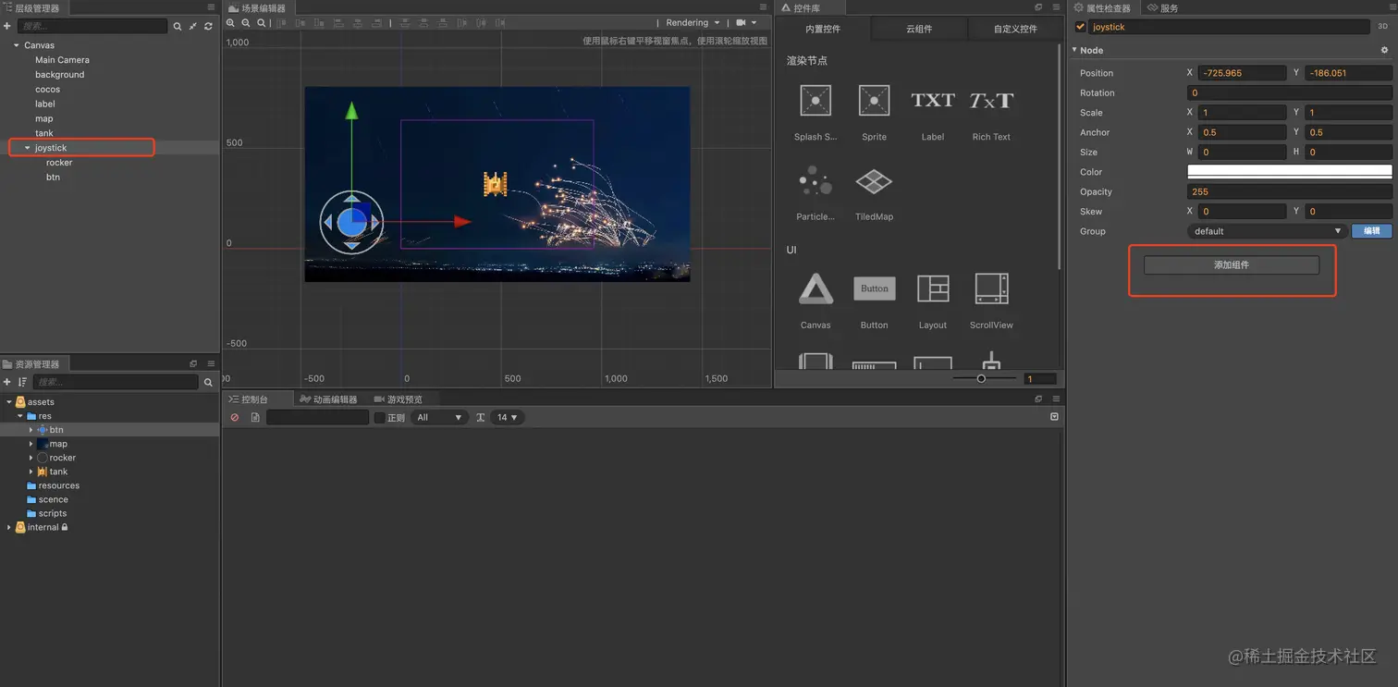Viewport: 1398px width, 687px height.
Task: Open the scene camera dropdown
Action: tap(747, 23)
